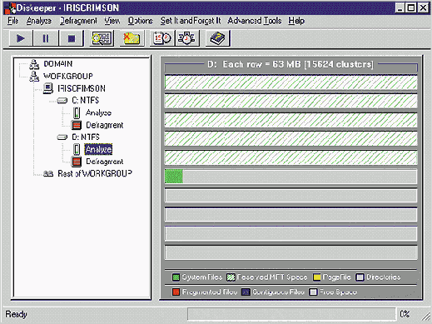Viewport: 432px width, 324px height.
Task: Click the PageFile yellow legend swatch
Action: [x=316, y=277]
